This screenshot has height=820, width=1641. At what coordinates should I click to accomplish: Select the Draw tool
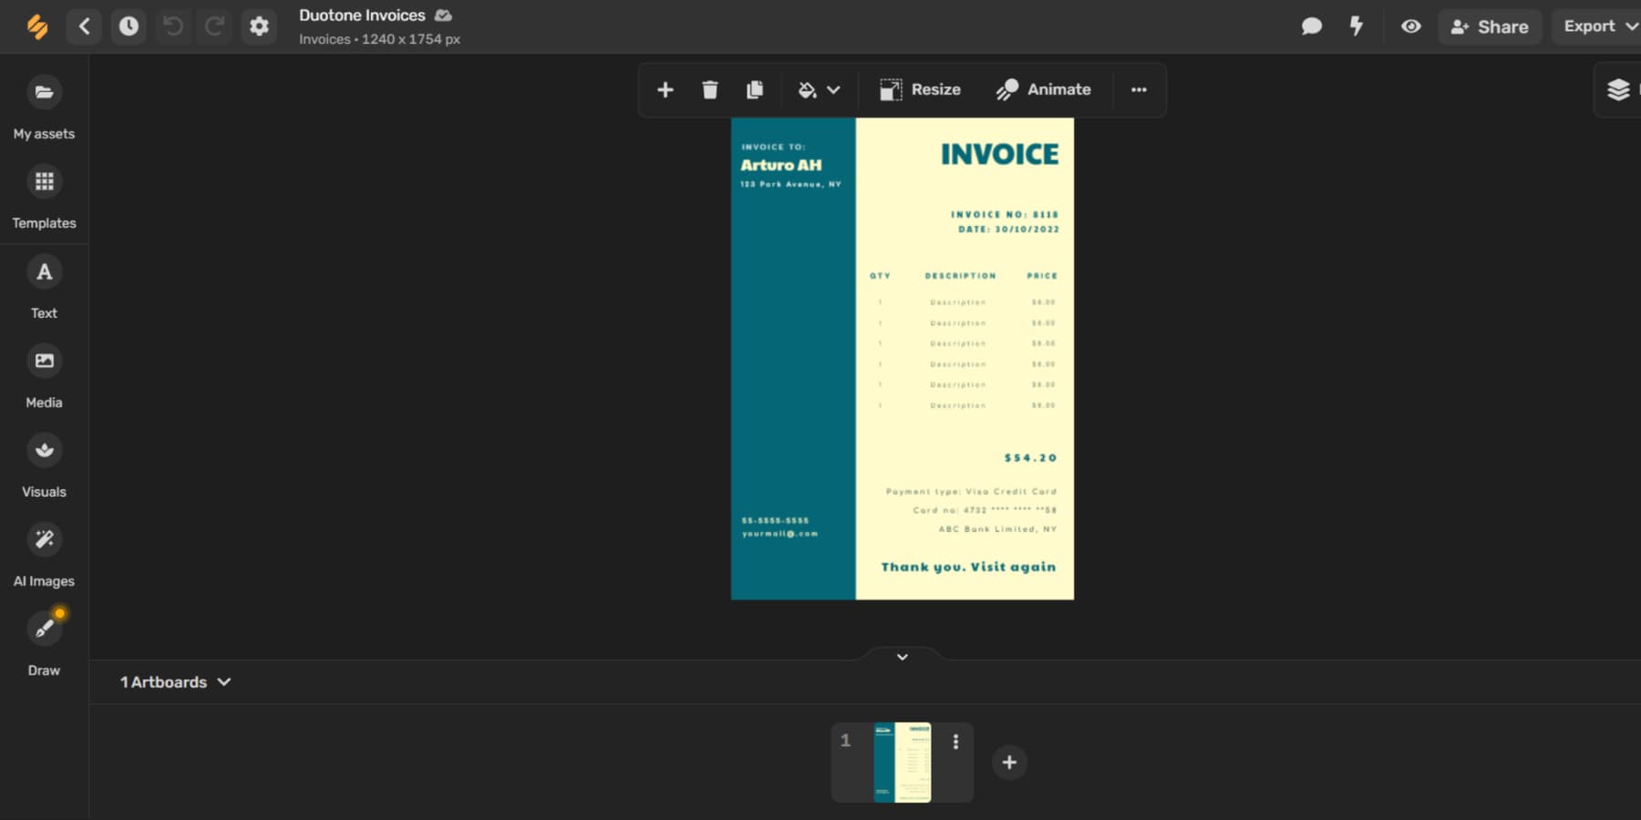[44, 640]
